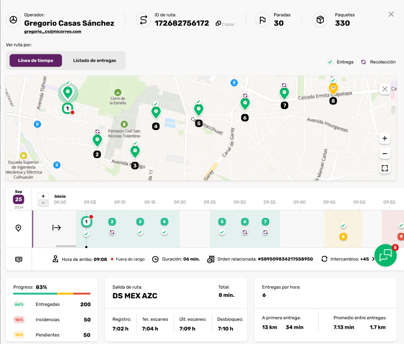404x344 pixels.
Task: Click the DS MEX AZC departure text
Action: (135, 296)
